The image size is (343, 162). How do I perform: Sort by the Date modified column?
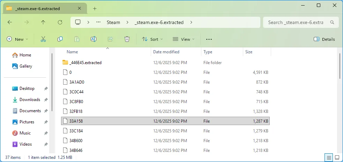click(166, 52)
